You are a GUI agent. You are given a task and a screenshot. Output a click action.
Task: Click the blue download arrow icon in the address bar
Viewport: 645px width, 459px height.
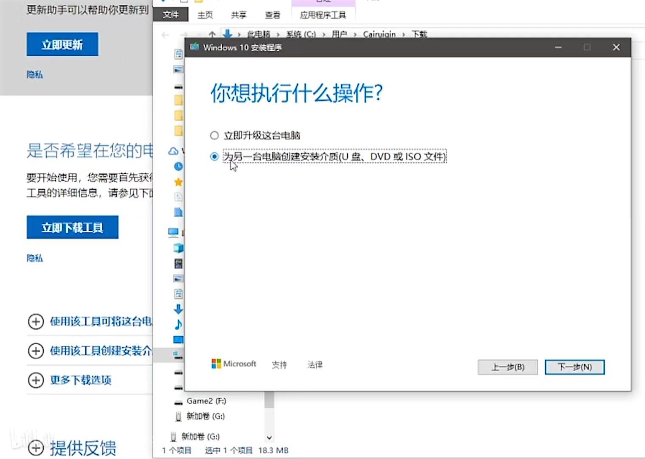coord(227,34)
